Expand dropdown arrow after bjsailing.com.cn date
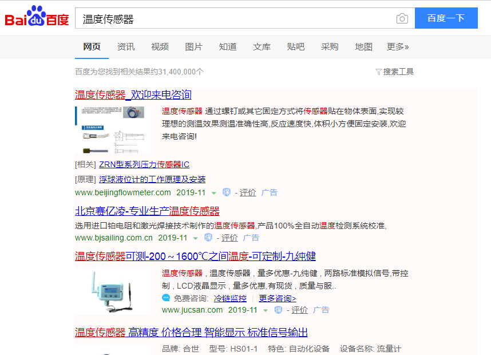Image resolution: width=491 pixels, height=355 pixels. [x=196, y=238]
